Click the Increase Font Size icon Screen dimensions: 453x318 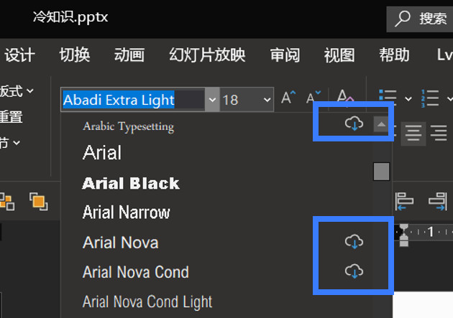pyautogui.click(x=288, y=98)
